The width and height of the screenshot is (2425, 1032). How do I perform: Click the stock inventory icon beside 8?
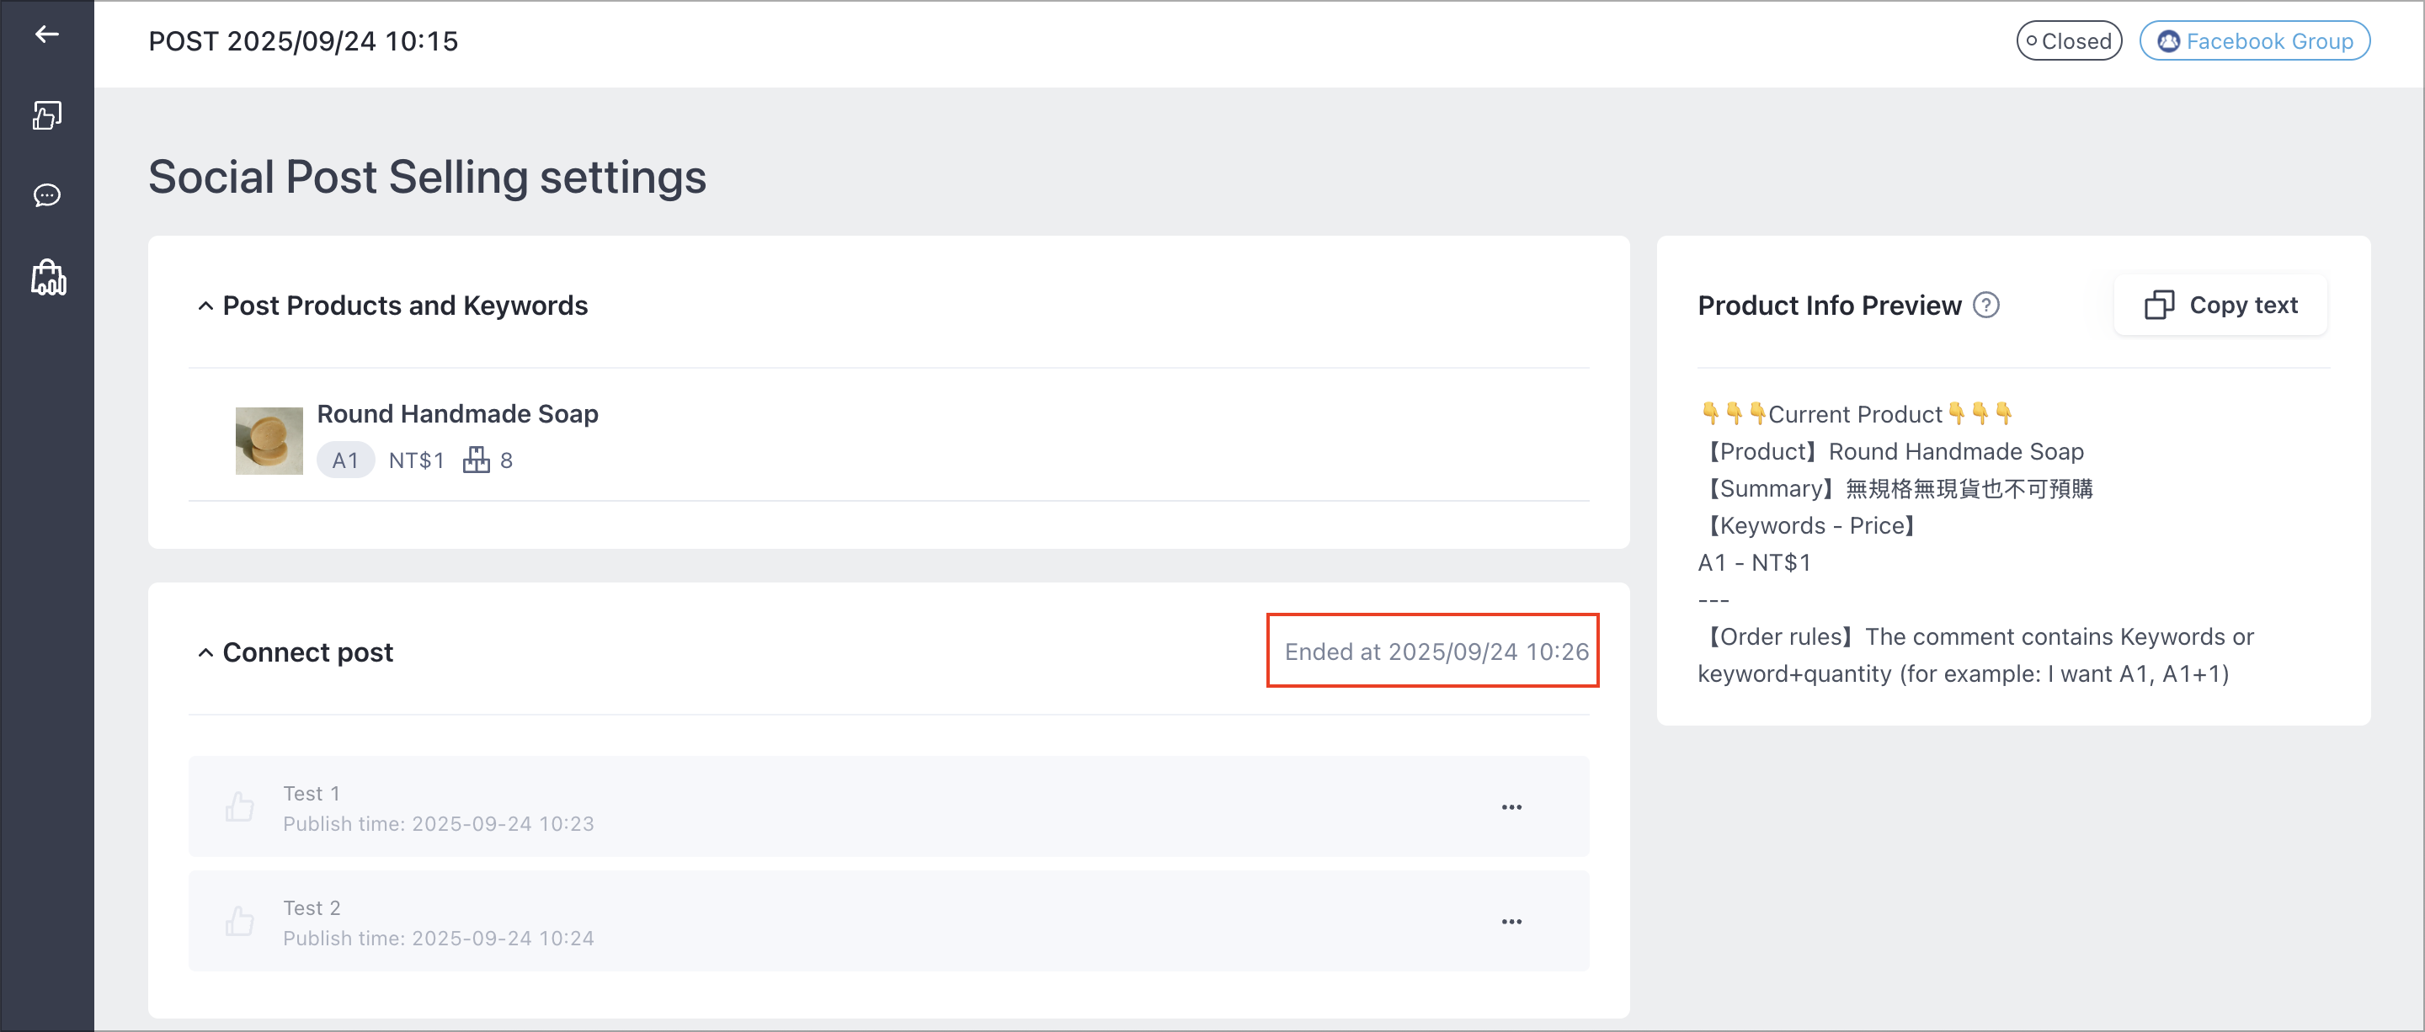click(x=477, y=460)
